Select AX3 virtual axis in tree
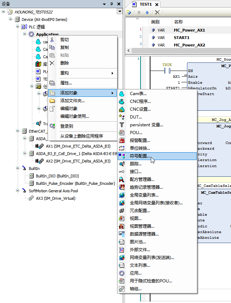The image size is (231, 303). [55, 198]
